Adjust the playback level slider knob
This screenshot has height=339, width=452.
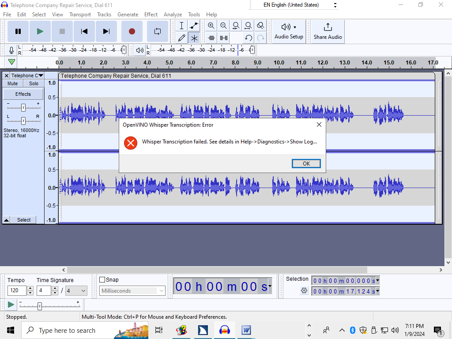[x=252, y=50]
